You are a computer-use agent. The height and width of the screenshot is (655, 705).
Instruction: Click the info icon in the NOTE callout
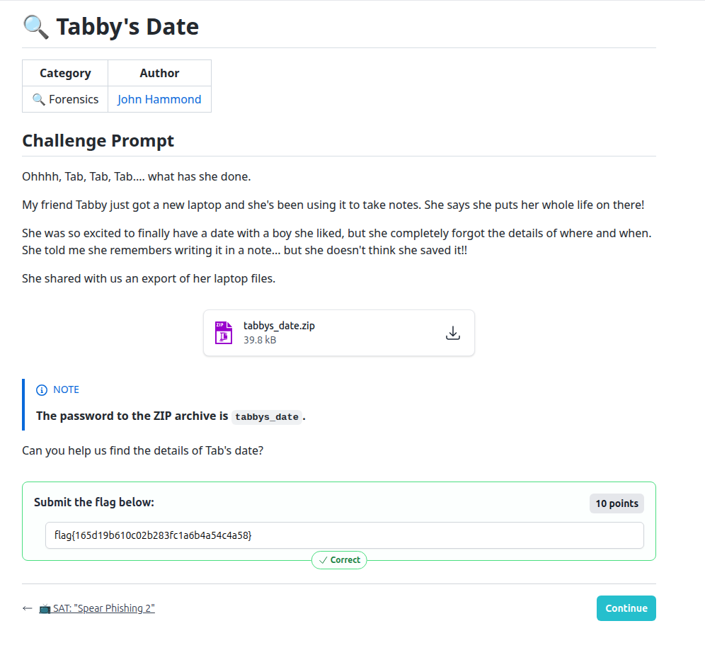coord(41,389)
